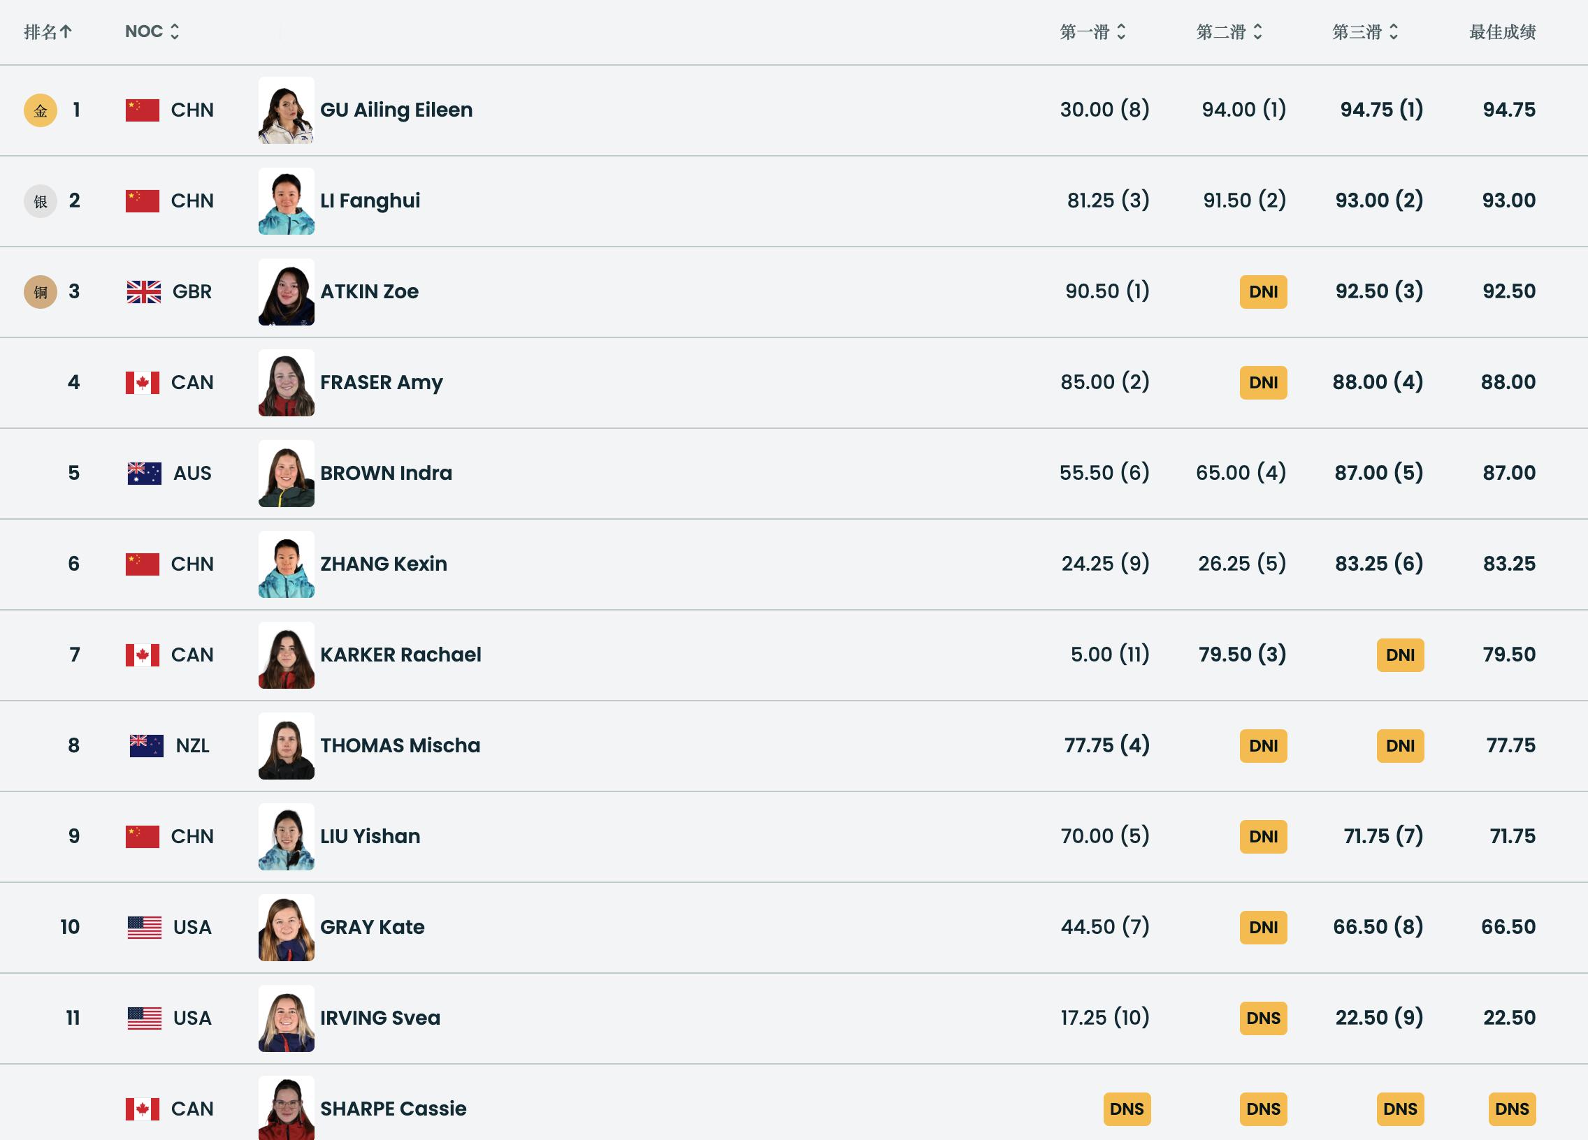Click the silver medal icon beside LI Fanghui

click(41, 202)
